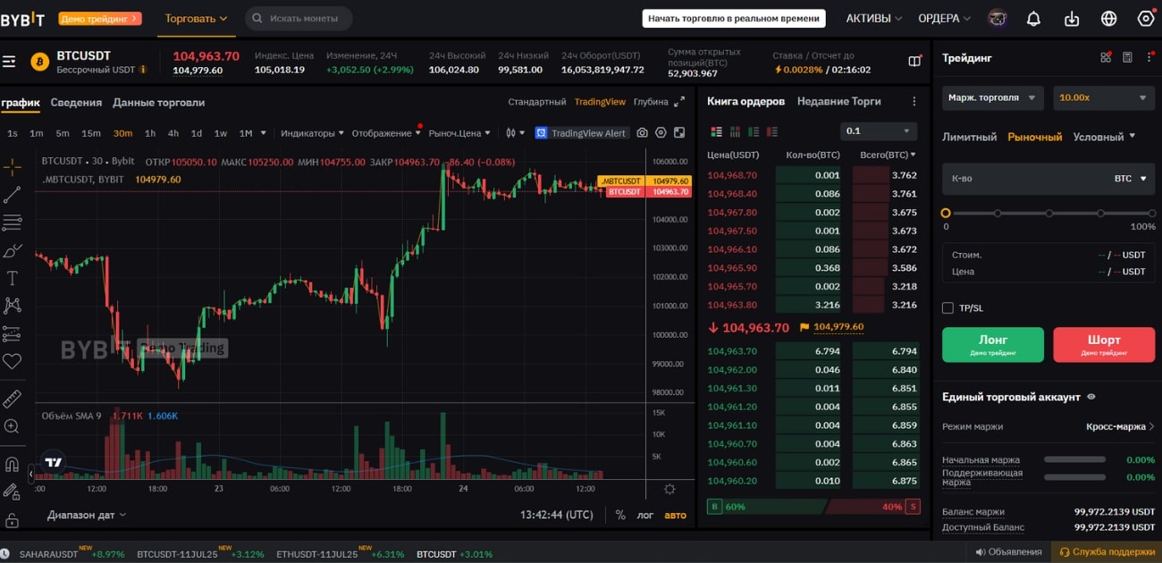Open the candlestick chart type selector
Viewport: 1162px width, 563px height.
[514, 133]
